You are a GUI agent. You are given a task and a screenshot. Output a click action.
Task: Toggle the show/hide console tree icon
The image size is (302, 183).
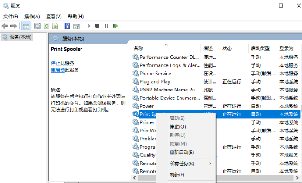[26, 26]
